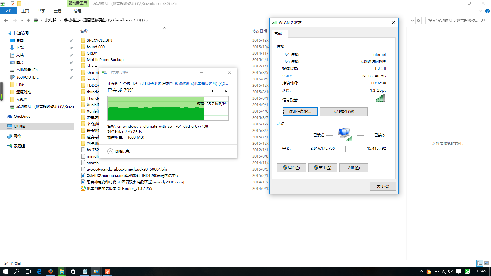
Task: Click the 禁用(D) disable button
Action: (323, 168)
